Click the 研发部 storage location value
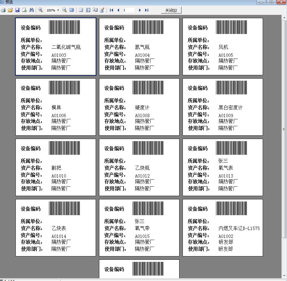This screenshot has height=281, width=287. (226, 242)
